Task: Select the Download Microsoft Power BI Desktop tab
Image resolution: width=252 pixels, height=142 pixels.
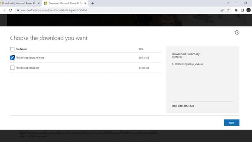Action: pos(65,3)
